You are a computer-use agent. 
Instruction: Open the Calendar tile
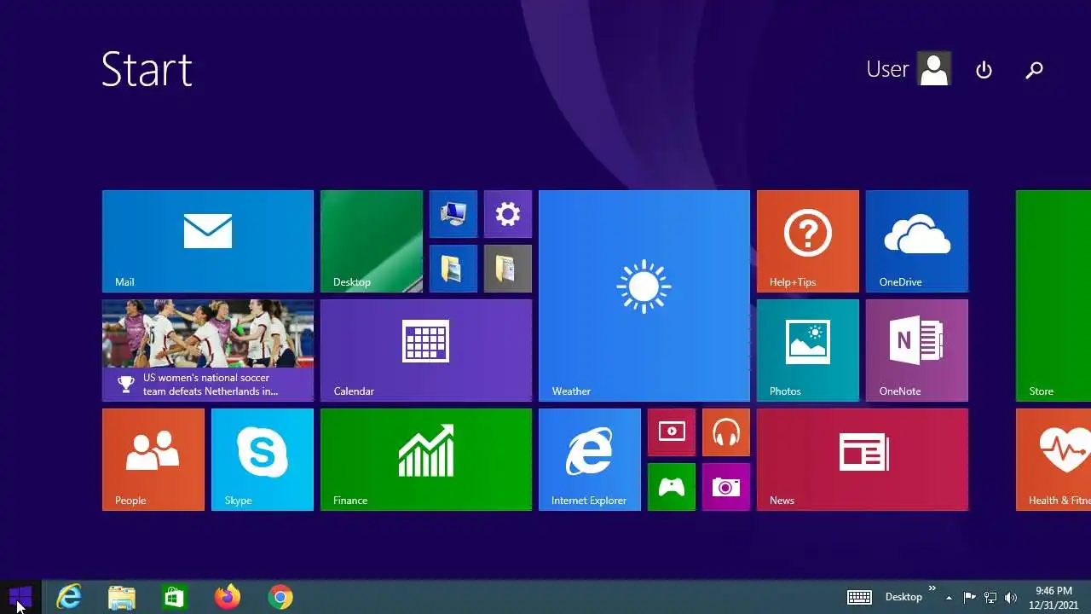pyautogui.click(x=426, y=350)
